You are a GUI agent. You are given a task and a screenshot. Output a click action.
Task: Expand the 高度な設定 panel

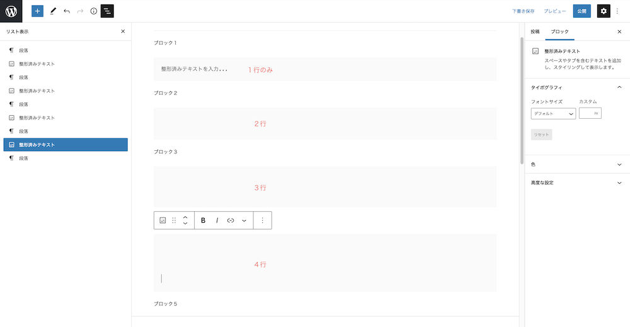point(577,182)
